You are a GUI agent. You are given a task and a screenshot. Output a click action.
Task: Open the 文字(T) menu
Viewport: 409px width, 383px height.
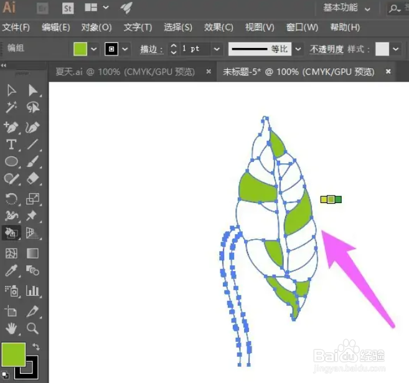pos(138,27)
